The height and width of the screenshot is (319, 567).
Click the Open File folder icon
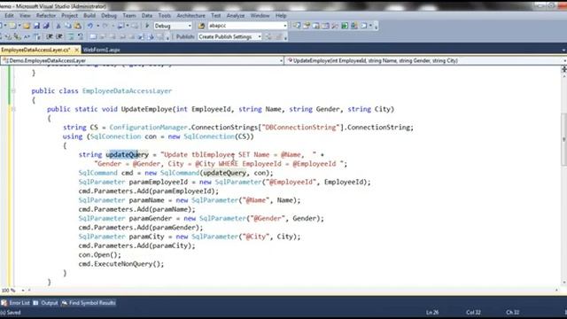pyautogui.click(x=27, y=26)
